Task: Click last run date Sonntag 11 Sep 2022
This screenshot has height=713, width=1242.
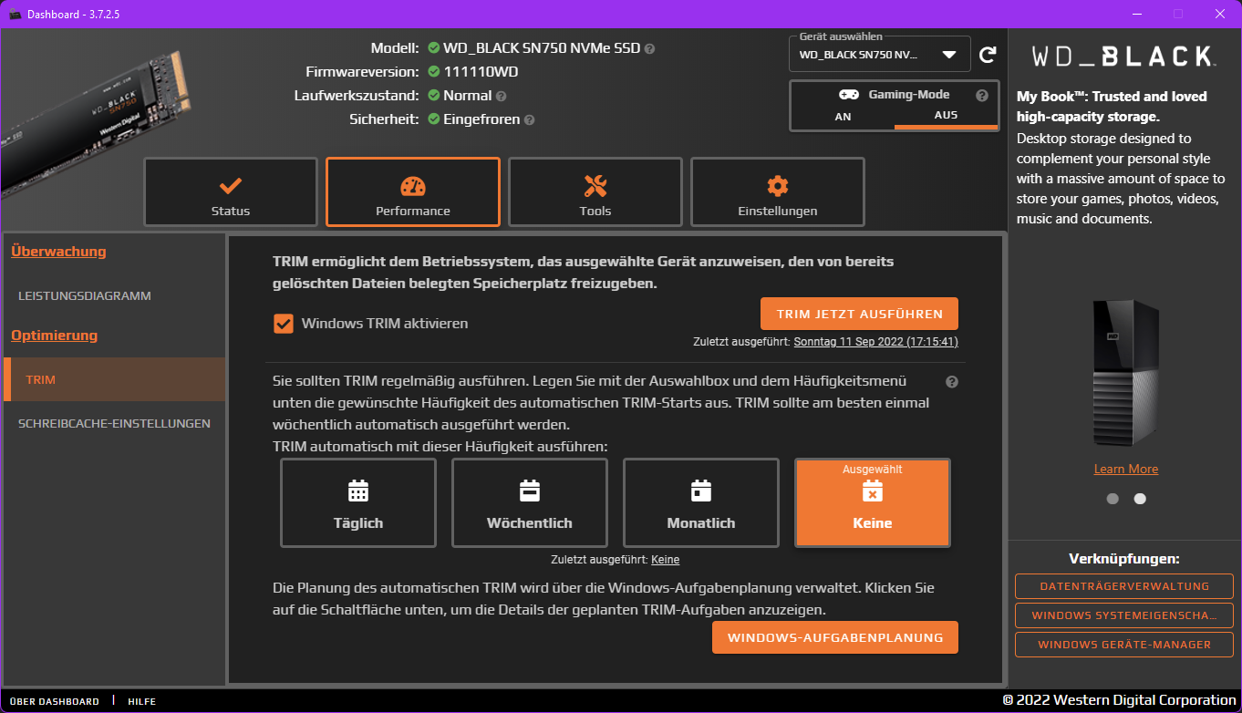Action: [x=876, y=342]
